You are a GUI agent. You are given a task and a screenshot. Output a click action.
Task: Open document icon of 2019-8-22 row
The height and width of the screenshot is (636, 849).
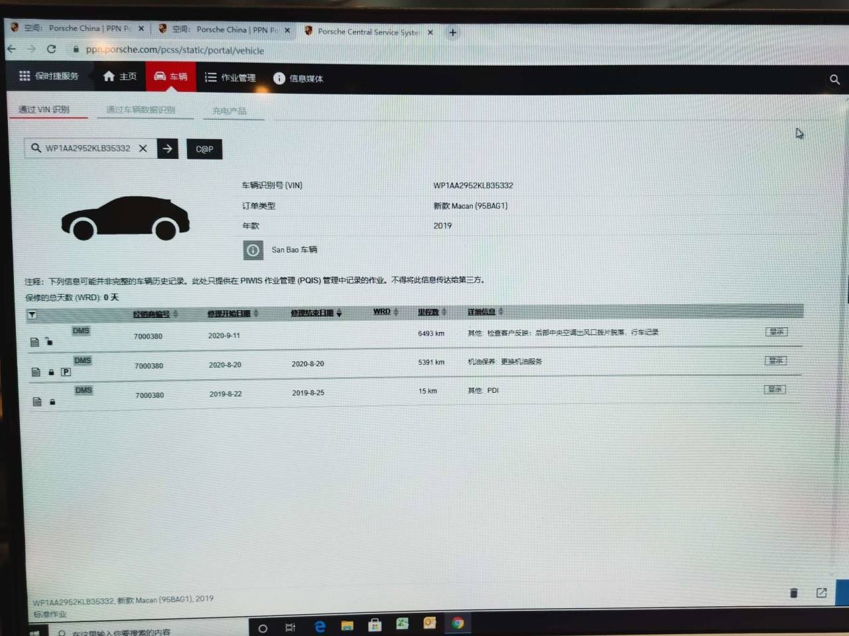(37, 401)
